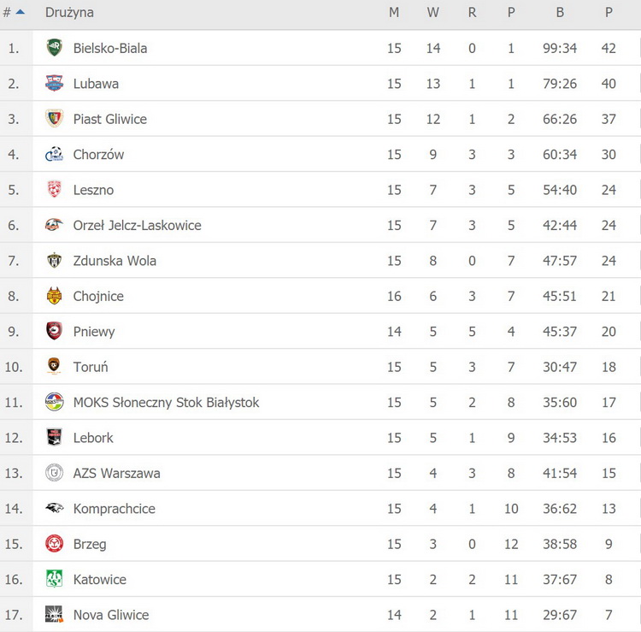The width and height of the screenshot is (641, 632).
Task: Open the Toruń team link
Action: 91,367
